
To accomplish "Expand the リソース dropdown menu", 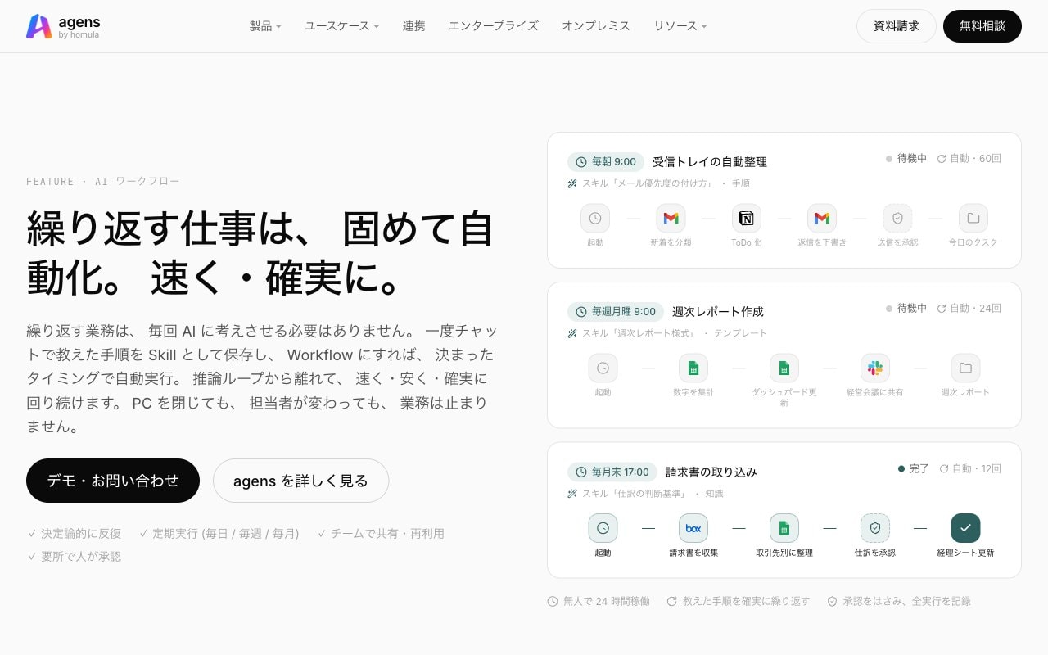I will click(x=680, y=26).
